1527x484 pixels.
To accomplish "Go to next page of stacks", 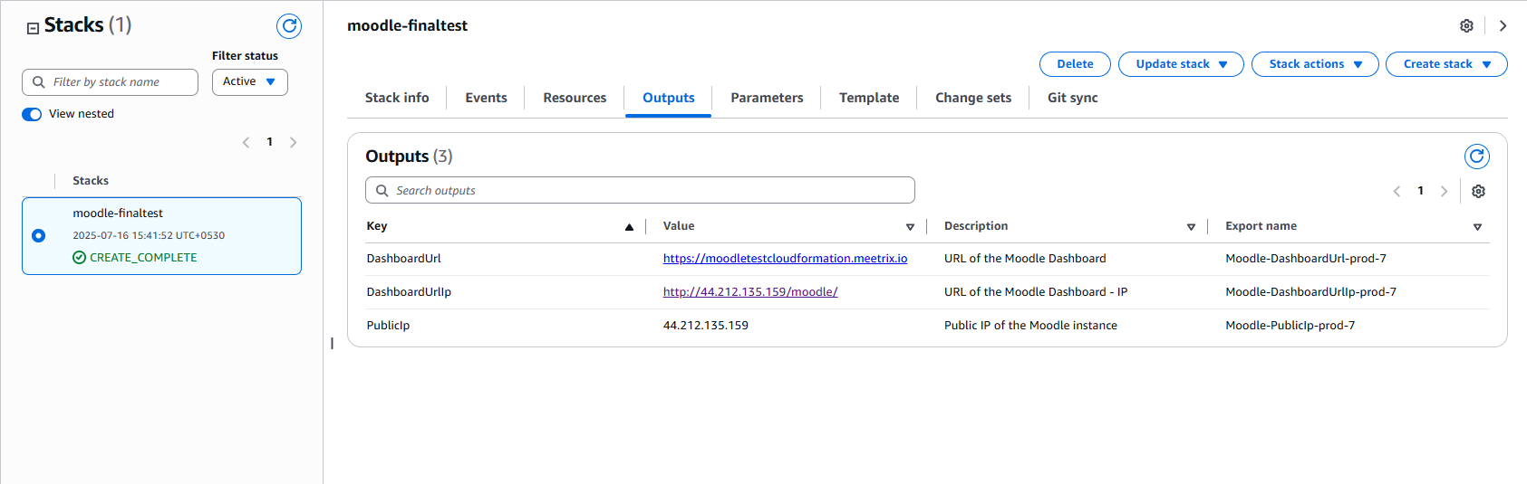I will point(293,142).
